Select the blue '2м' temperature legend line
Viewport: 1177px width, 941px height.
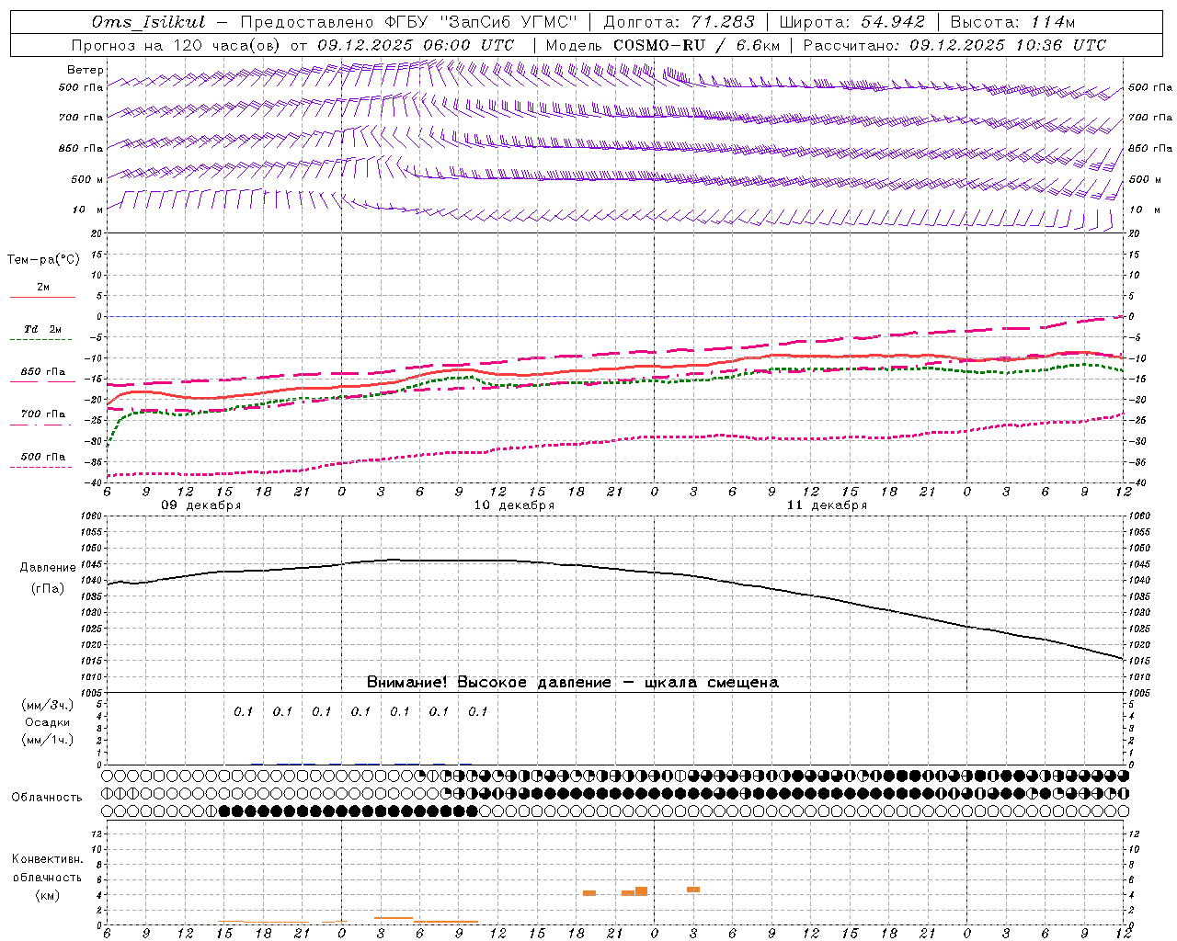coord(42,291)
